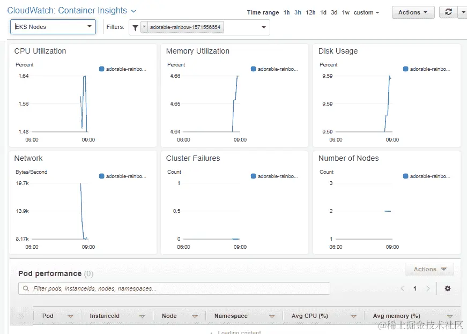Screen dimensions: 467x334
Task: Toggle Network legend color swatch
Action: pos(101,176)
